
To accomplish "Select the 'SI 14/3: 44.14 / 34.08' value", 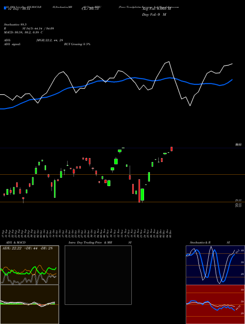I will (38, 28).
